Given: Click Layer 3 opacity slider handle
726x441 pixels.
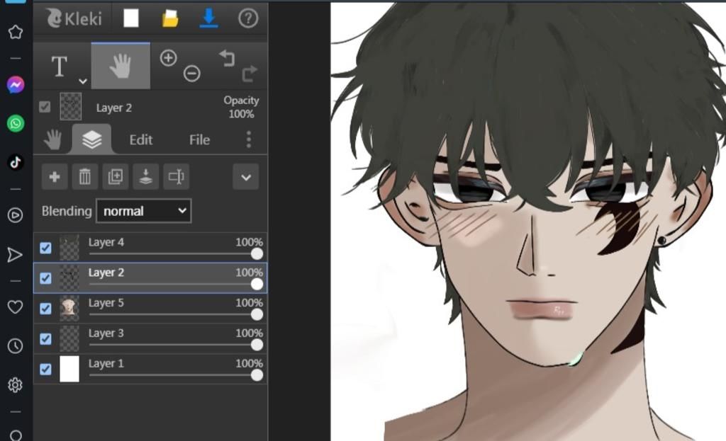Looking at the screenshot, I should pos(257,345).
